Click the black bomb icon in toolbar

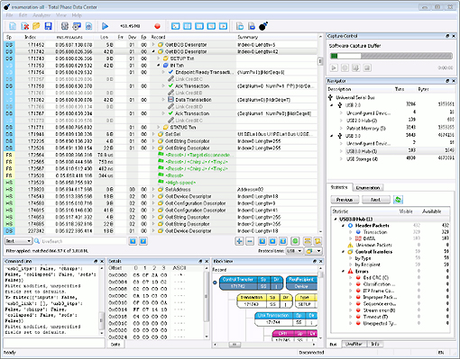[263, 26]
